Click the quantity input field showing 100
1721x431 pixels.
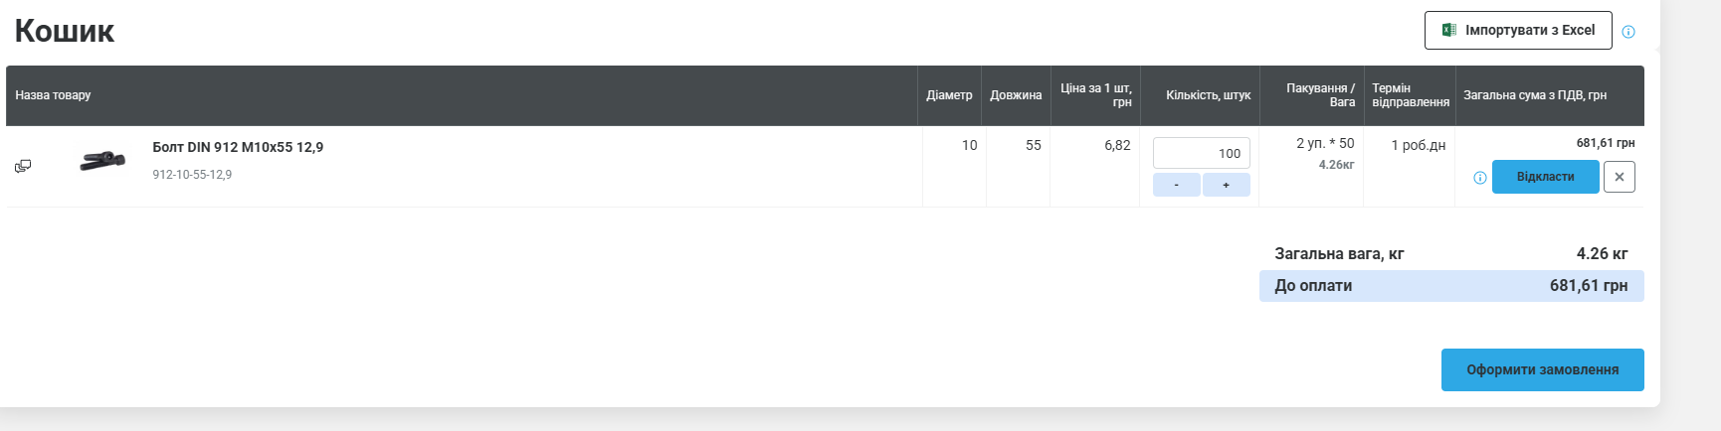[1202, 153]
